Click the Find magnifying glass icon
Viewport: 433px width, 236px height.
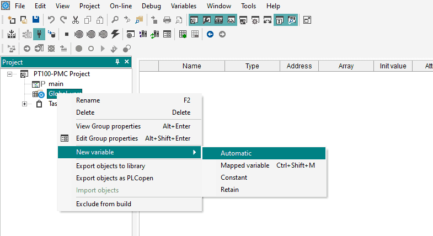click(x=115, y=20)
